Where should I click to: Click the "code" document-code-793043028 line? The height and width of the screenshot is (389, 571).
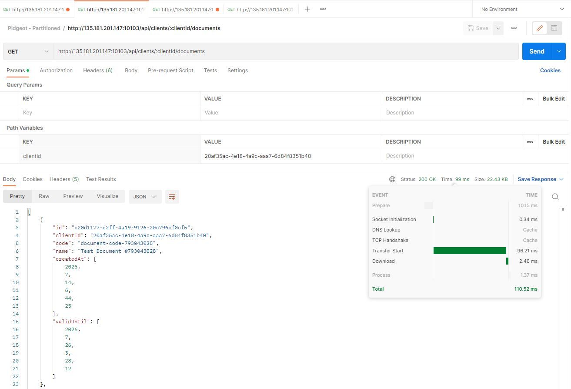point(106,243)
